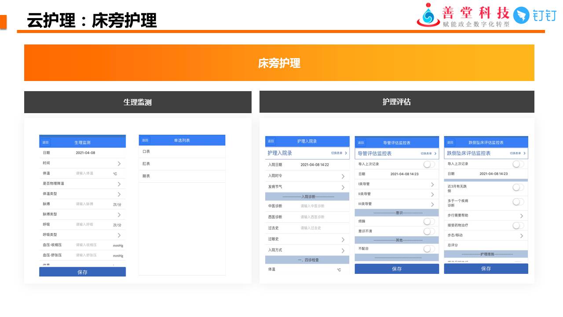Tap 返回 in the 单选列表 header
The image size is (563, 317).
point(145,140)
